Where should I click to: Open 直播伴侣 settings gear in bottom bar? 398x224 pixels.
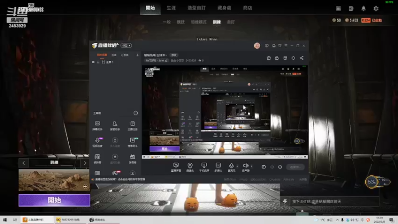280,167
